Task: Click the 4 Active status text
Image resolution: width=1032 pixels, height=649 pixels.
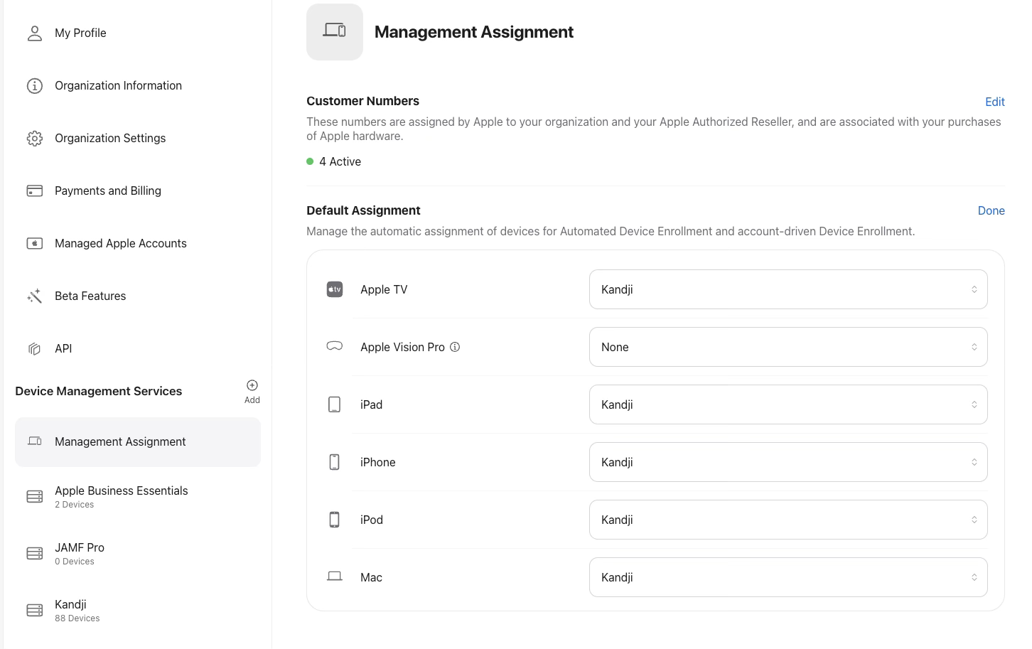Action: (x=340, y=161)
